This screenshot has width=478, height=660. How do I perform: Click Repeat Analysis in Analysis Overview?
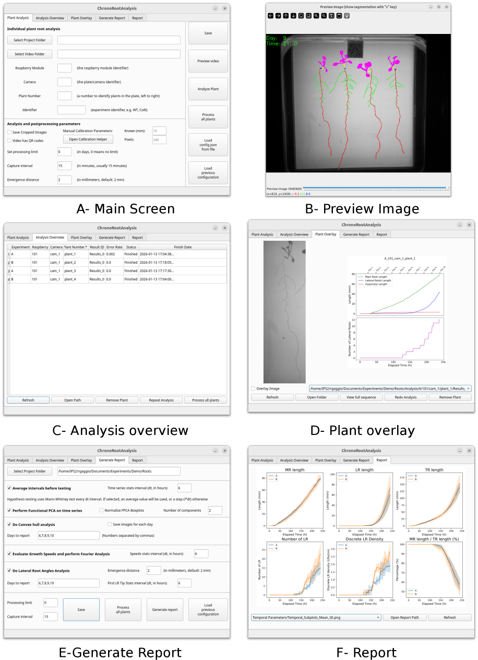pyautogui.click(x=161, y=400)
